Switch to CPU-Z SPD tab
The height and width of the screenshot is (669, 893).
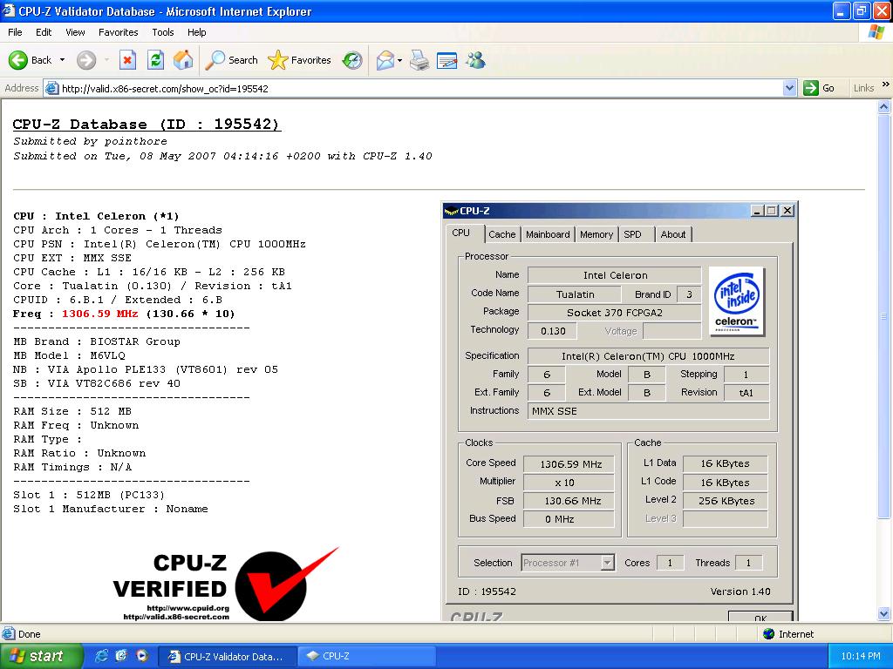coord(632,234)
